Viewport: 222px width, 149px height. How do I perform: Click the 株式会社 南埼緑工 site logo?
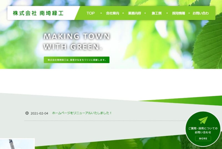click(x=38, y=13)
